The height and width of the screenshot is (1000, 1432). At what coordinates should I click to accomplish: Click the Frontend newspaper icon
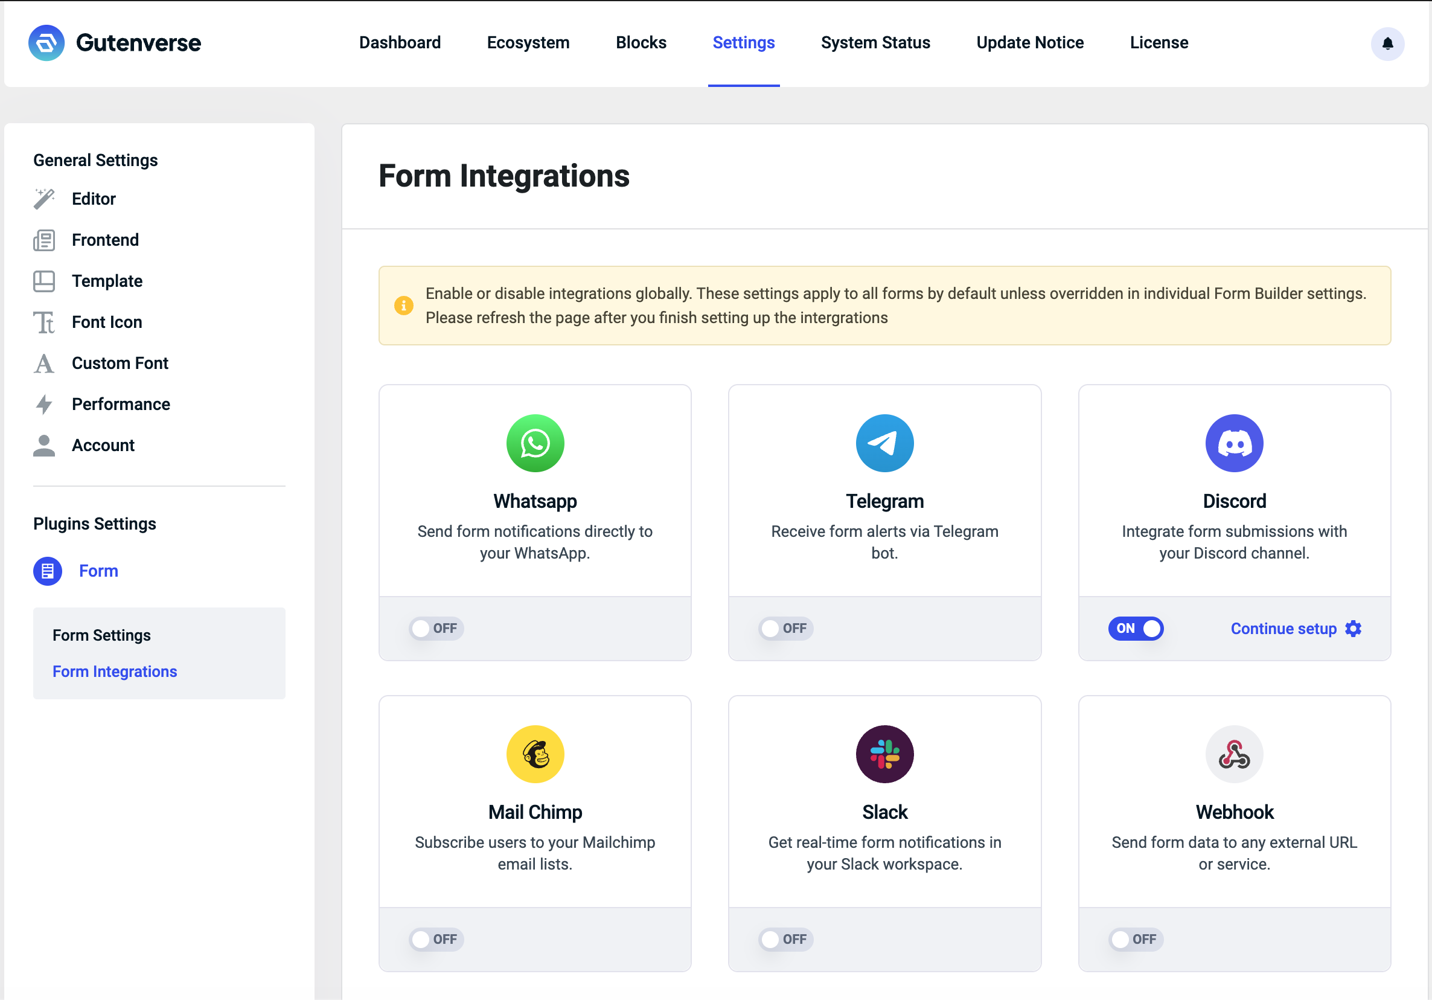[44, 240]
